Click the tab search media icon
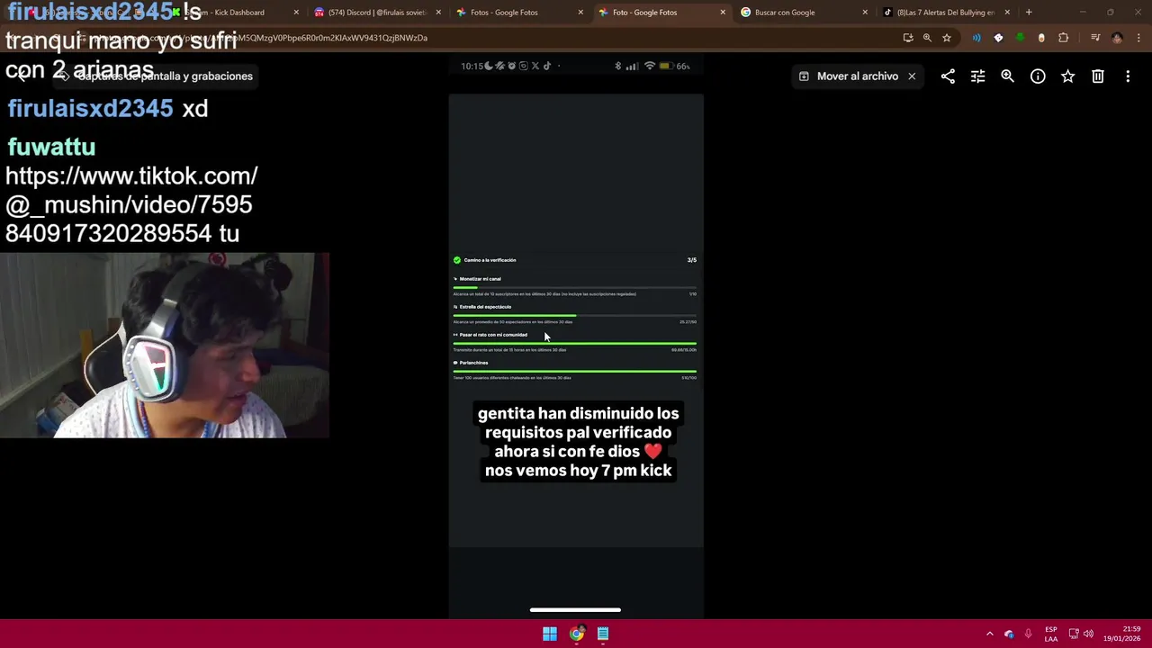Viewport: 1152px width, 648px height. coord(1095,38)
